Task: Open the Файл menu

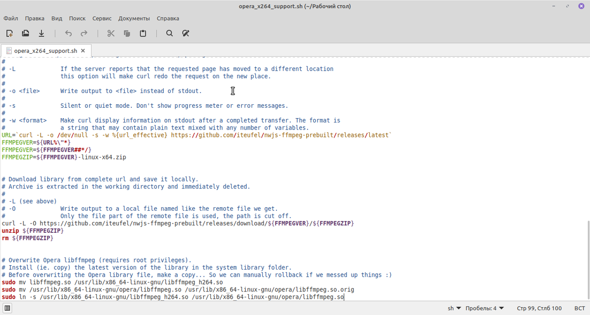Action: [11, 18]
